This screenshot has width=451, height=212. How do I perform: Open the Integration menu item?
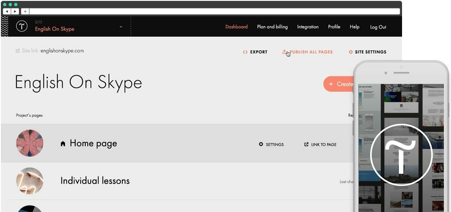point(308,27)
